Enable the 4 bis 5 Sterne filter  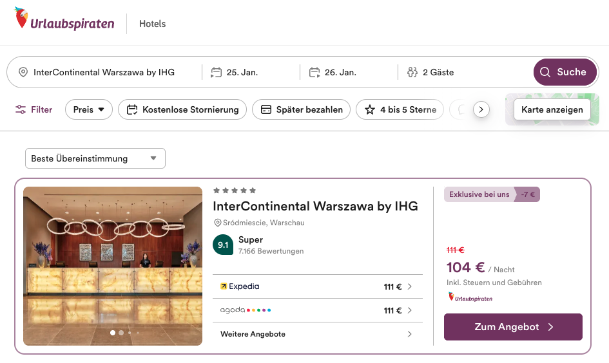[x=400, y=109]
